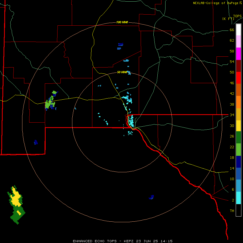Click the gold legend swatch

pos(238,114)
